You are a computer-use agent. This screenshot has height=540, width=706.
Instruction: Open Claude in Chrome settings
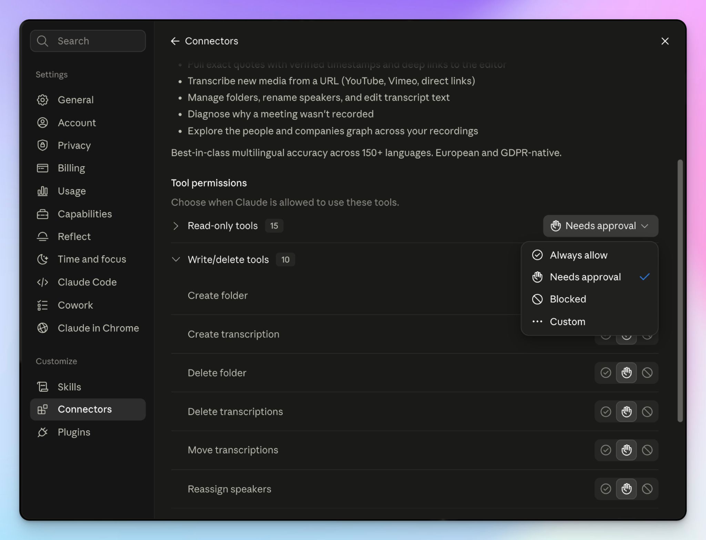pos(88,328)
